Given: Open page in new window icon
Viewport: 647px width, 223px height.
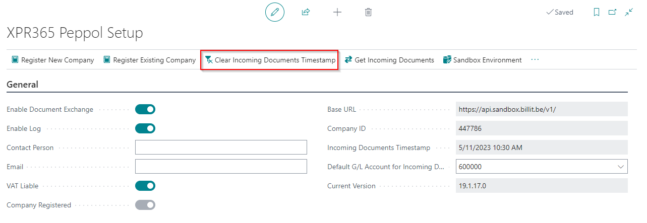Looking at the screenshot, I should point(613,12).
